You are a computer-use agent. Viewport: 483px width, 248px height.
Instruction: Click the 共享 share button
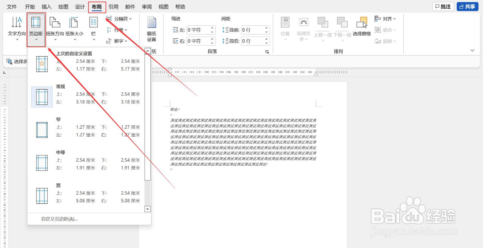[467, 7]
